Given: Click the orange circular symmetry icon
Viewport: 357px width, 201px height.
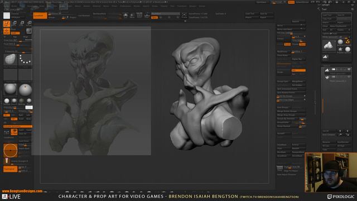Looking at the screenshot, I should (10, 150).
